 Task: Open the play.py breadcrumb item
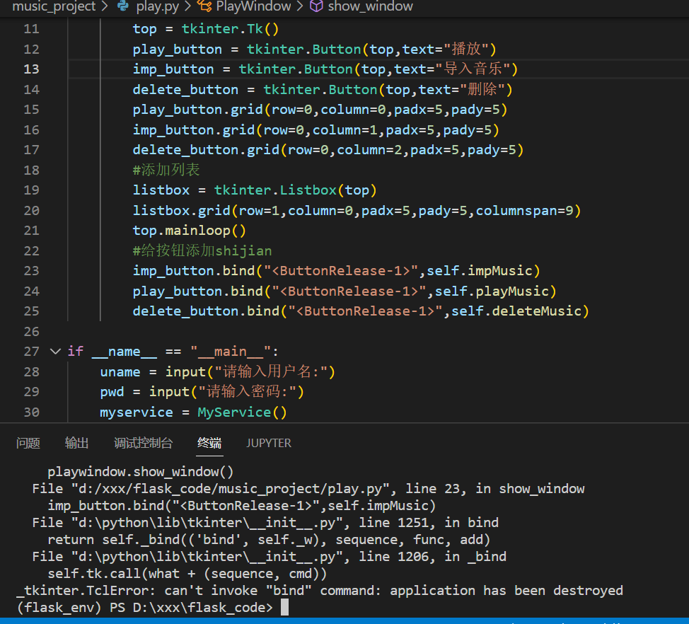tap(157, 6)
